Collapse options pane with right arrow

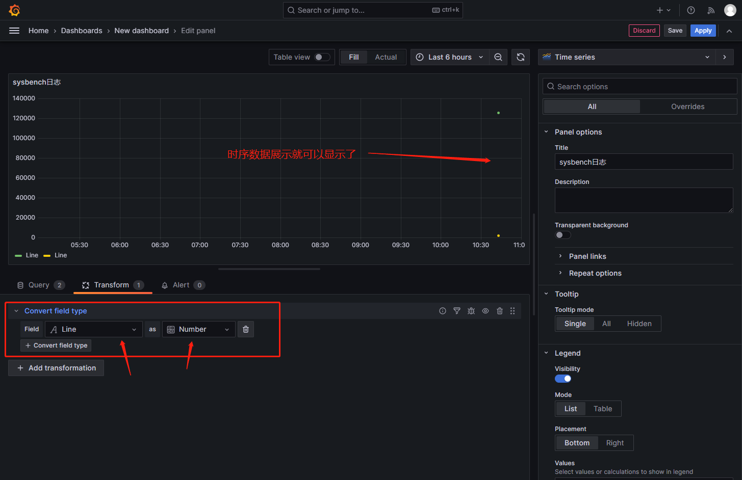725,57
